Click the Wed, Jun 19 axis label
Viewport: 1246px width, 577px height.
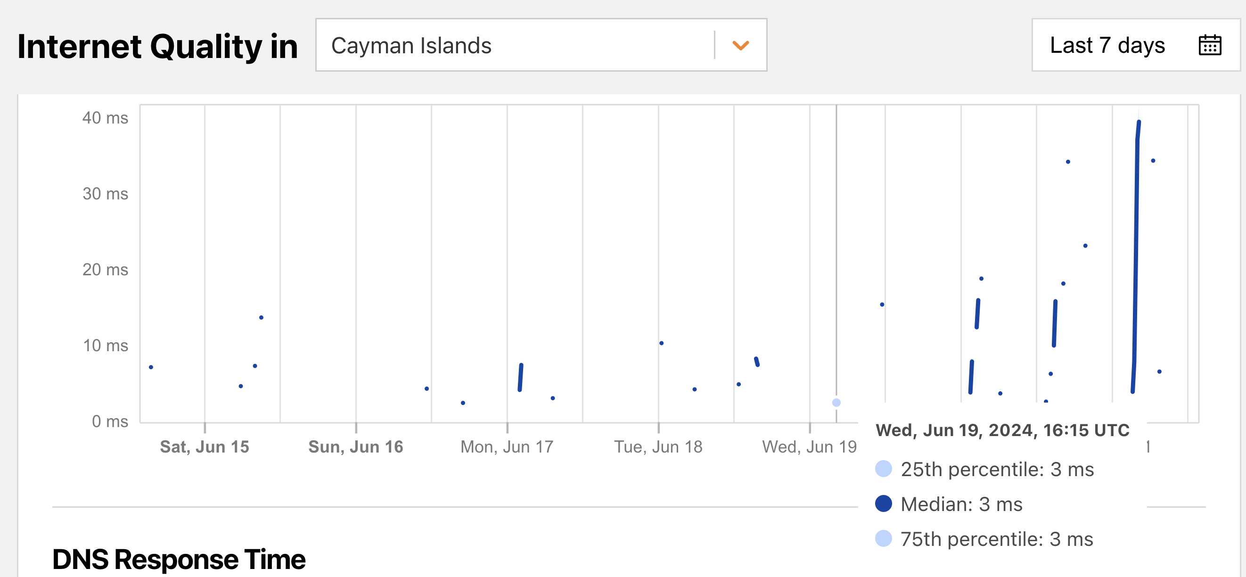tap(809, 446)
